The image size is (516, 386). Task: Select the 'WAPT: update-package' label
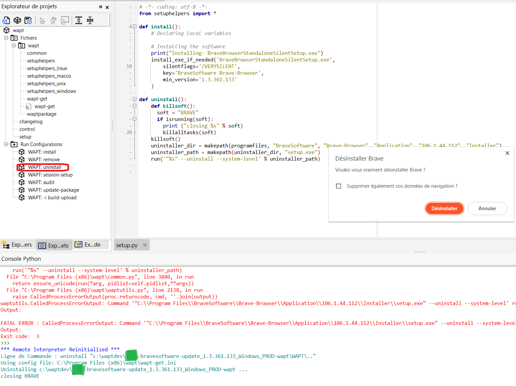(54, 190)
